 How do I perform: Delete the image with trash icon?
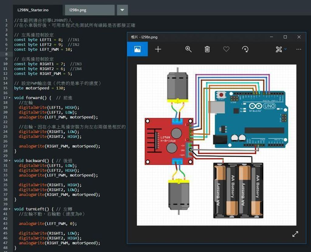click(207, 49)
